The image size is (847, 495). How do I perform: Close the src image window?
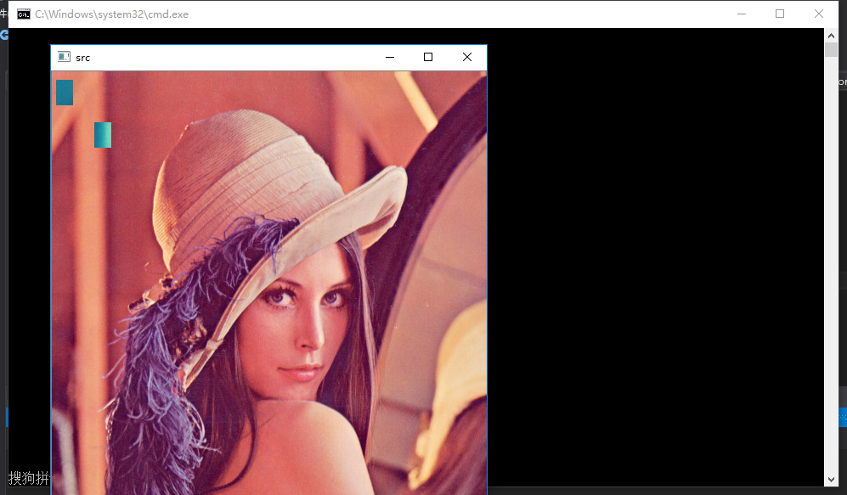467,57
